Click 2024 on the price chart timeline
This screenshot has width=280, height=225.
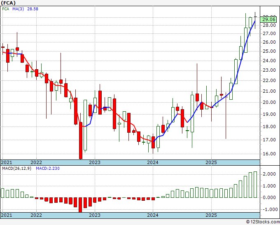point(153,162)
